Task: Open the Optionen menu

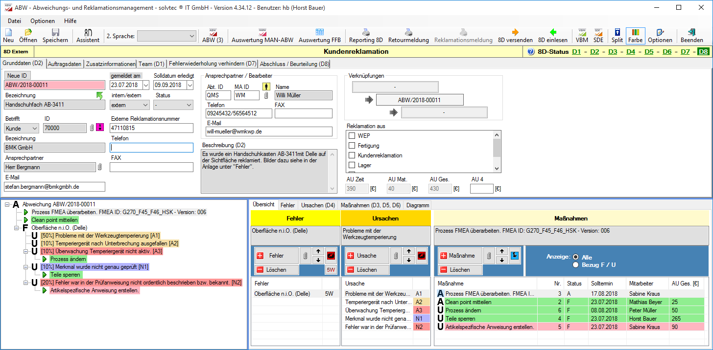Action: (x=42, y=21)
